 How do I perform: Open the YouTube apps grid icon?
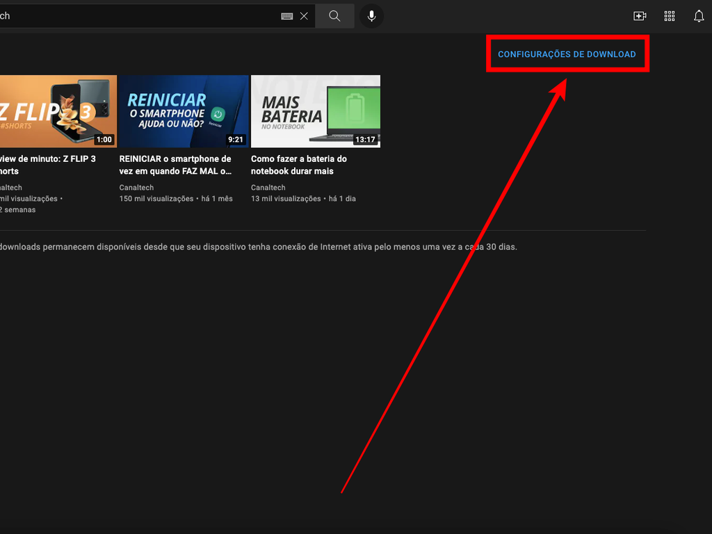click(x=670, y=17)
